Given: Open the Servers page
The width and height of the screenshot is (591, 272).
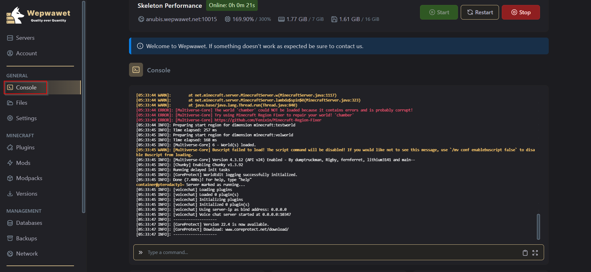Looking at the screenshot, I should [x=25, y=38].
